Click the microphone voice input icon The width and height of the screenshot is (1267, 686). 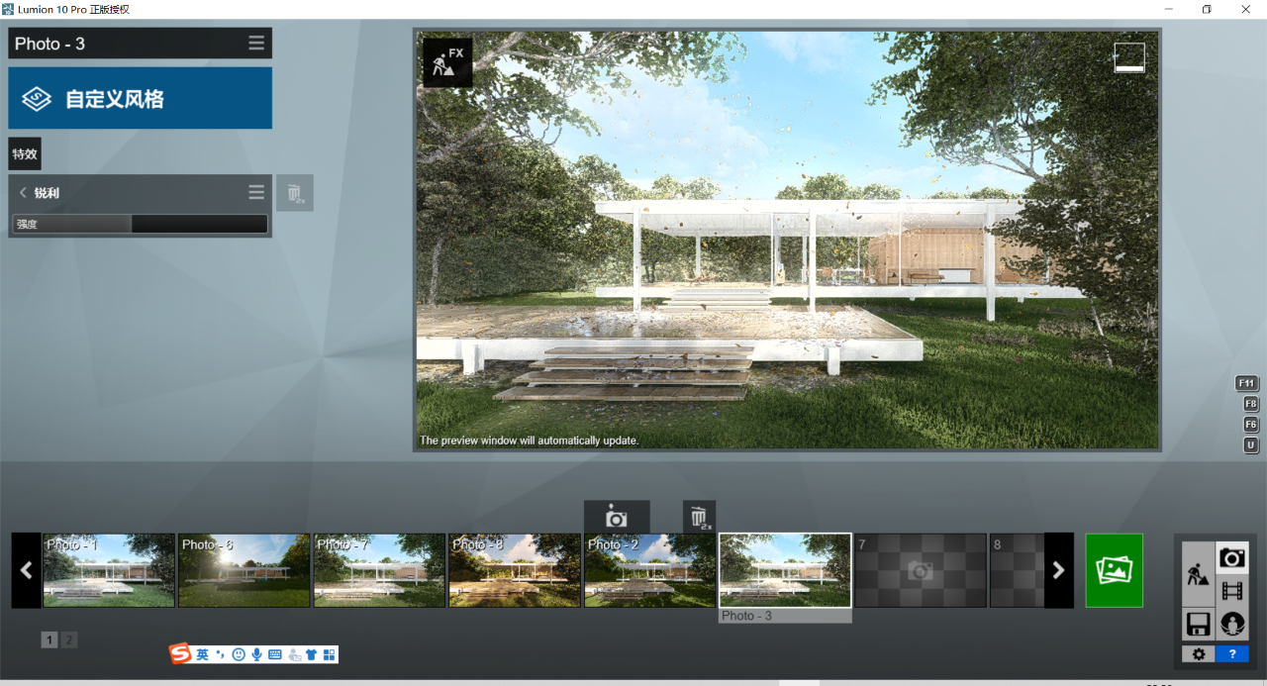click(256, 654)
